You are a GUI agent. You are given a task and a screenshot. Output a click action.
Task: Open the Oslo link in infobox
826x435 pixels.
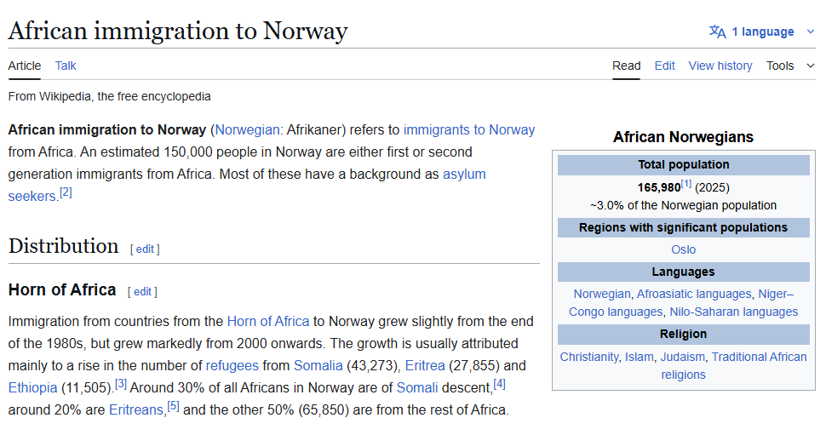point(683,249)
